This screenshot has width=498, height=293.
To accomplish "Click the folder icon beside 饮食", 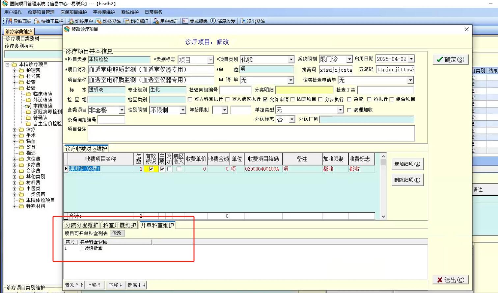I will pos(21,147).
